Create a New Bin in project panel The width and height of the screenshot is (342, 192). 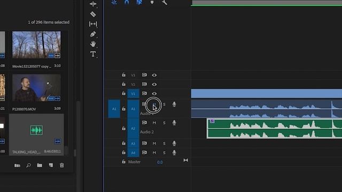[40, 165]
